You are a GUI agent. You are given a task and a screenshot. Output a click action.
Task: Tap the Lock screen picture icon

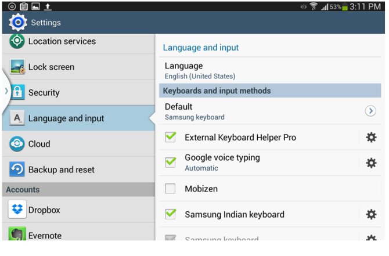click(x=17, y=67)
